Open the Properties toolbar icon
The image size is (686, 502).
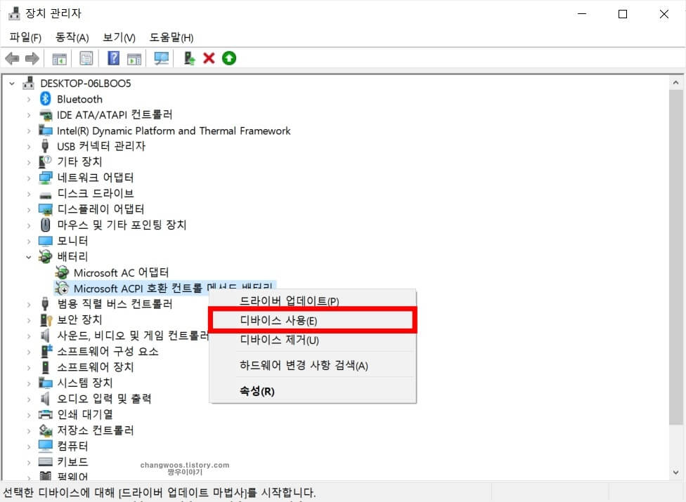(x=86, y=58)
